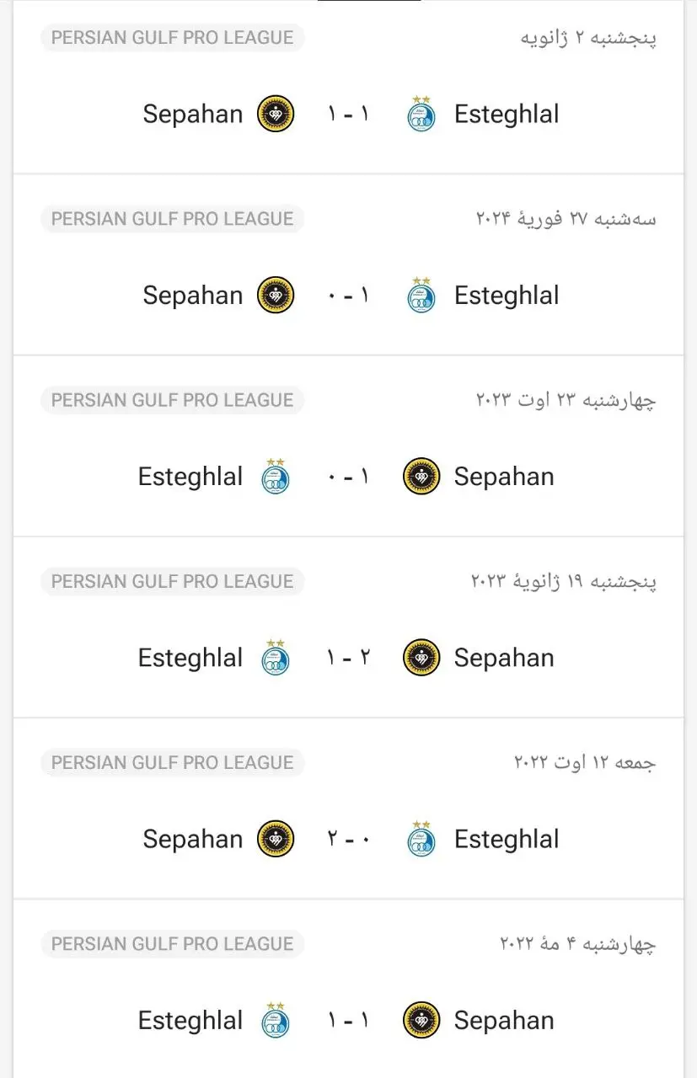Click Esteghlal crest in the 19 January 2023 match
Viewport: 697px width, 1078px height.
(276, 658)
